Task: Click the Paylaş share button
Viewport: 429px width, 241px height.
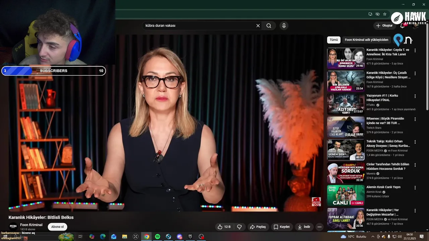Action: (x=258, y=227)
